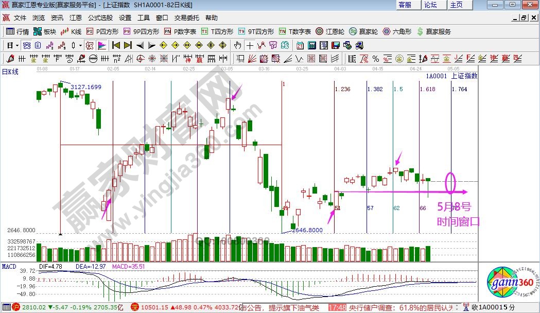Expand the 日 period dropdown arrow
540x313 pixels.
tap(16, 45)
